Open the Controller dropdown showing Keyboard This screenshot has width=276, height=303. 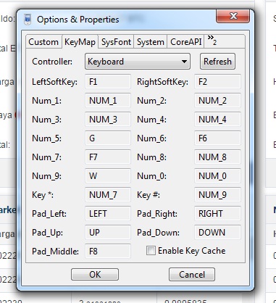tap(138, 62)
